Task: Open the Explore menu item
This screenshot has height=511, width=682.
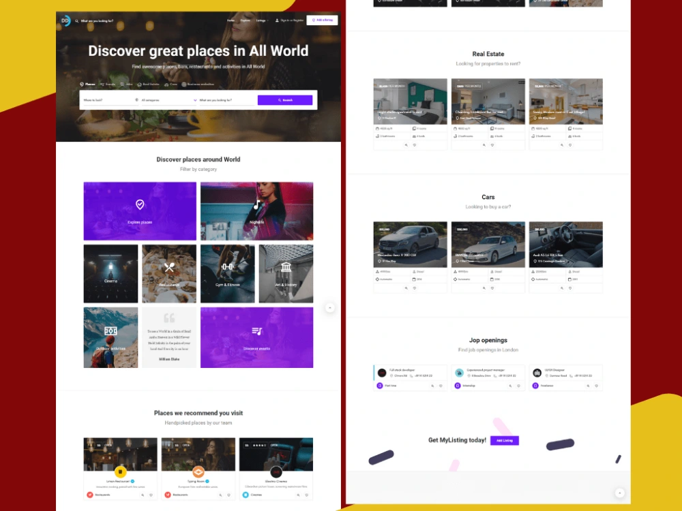Action: pos(246,20)
